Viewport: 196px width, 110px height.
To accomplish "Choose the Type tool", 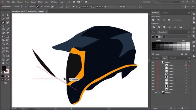I will point(3,26).
